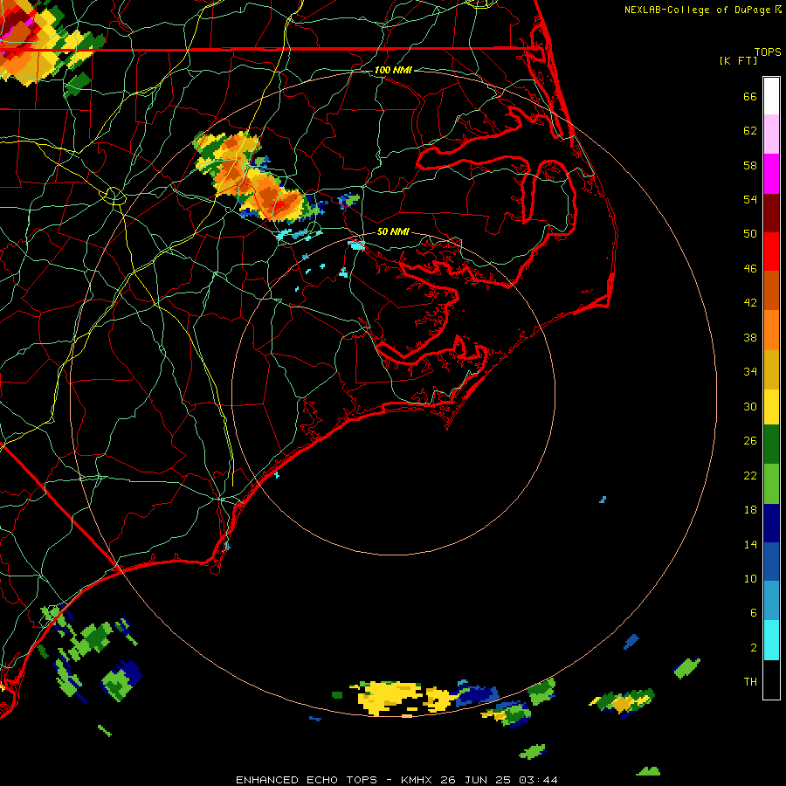This screenshot has width=786, height=786.
Task: Click the "KMHX" radar site identifier
Action: tap(417, 780)
